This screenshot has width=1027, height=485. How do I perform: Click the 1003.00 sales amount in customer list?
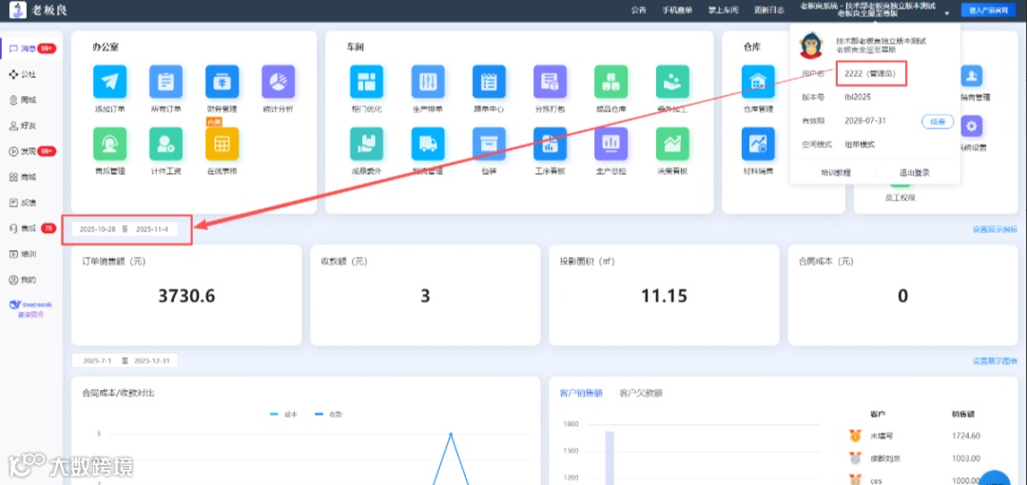966,458
